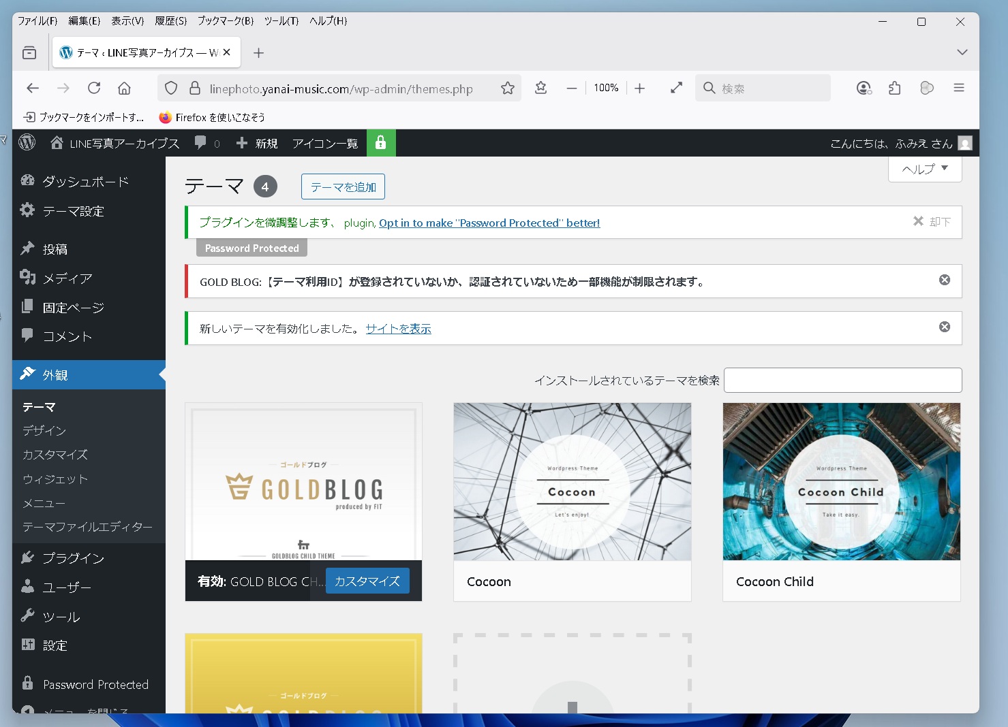
Task: Open the tracking protection shield icon
Action: point(171,88)
